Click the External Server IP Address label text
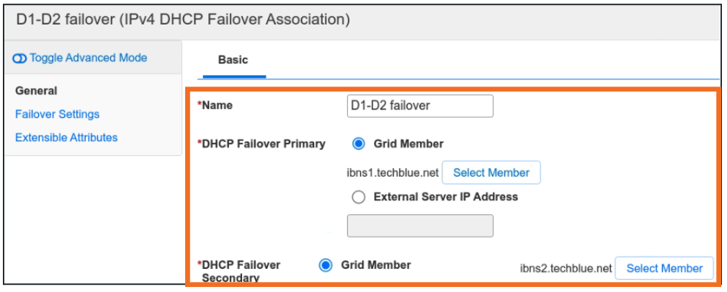 tap(445, 196)
